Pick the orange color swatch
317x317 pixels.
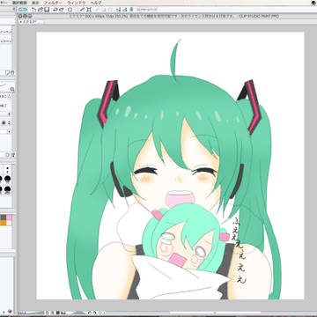coord(4,223)
